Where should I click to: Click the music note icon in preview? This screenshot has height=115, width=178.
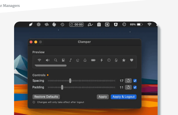point(71,60)
